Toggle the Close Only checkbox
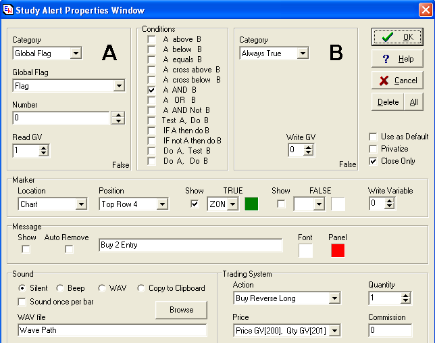This screenshot has width=435, height=343. tap(373, 161)
